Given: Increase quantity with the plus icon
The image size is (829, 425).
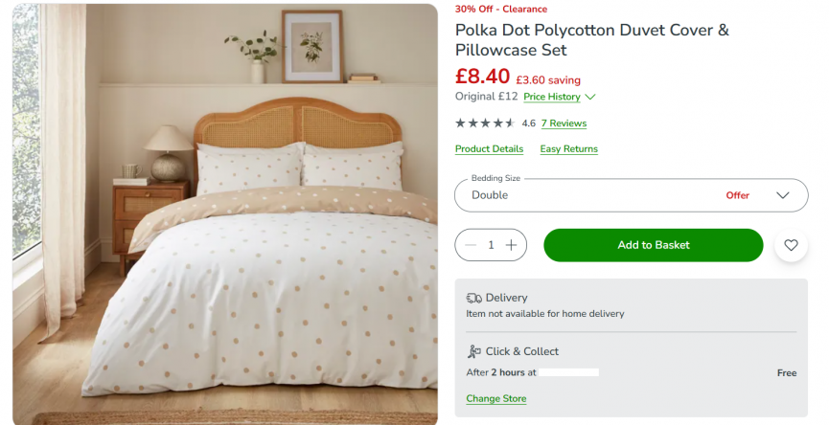Looking at the screenshot, I should click(x=512, y=245).
